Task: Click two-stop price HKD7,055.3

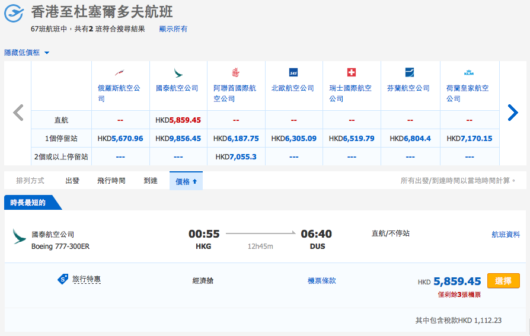Action: [x=236, y=157]
